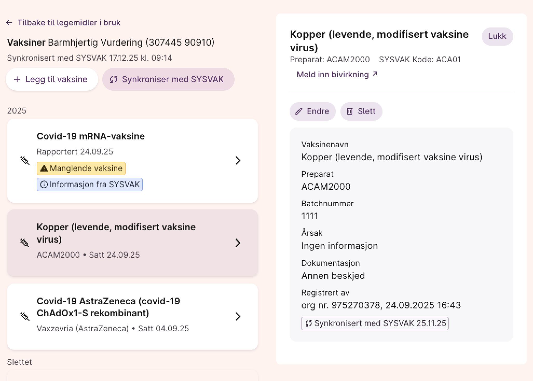This screenshot has height=381, width=533.
Task: Click the trash icon in Slett button
Action: pos(350,111)
